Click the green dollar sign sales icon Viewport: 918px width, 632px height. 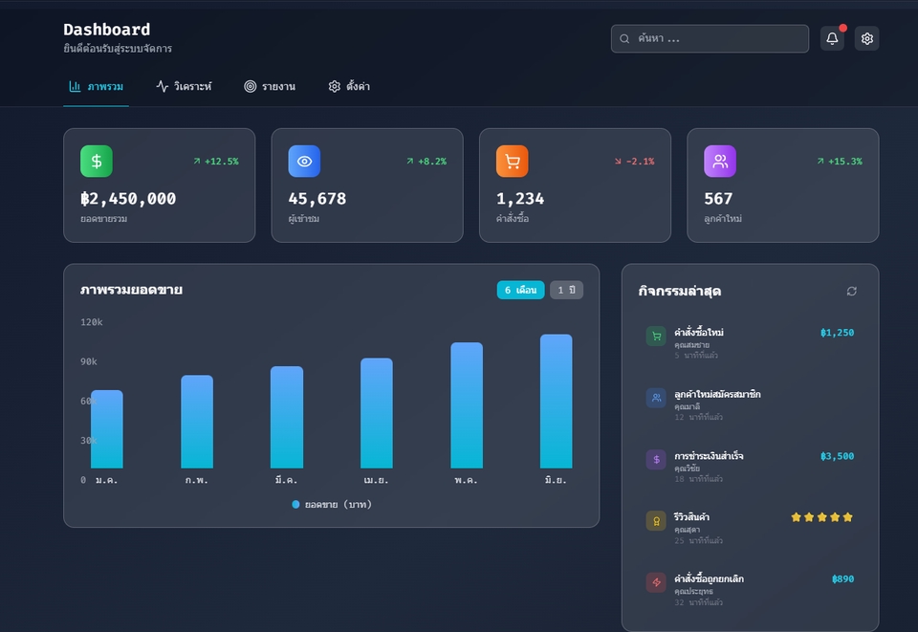[x=97, y=162]
